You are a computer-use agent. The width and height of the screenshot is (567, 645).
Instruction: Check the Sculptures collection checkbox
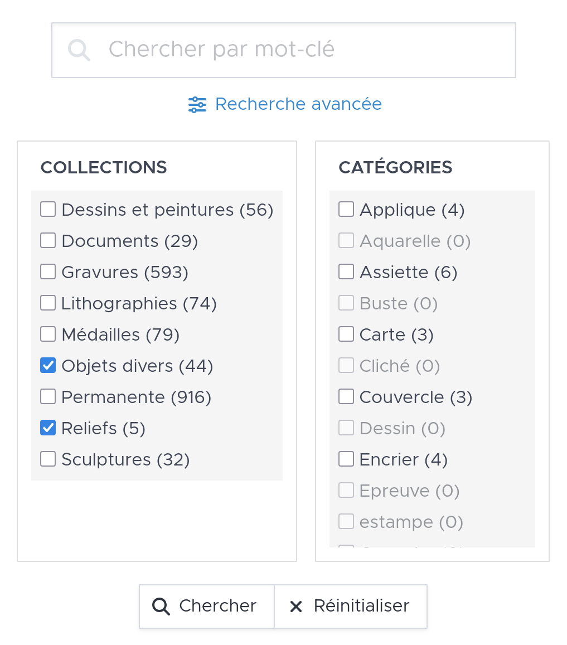[49, 459]
